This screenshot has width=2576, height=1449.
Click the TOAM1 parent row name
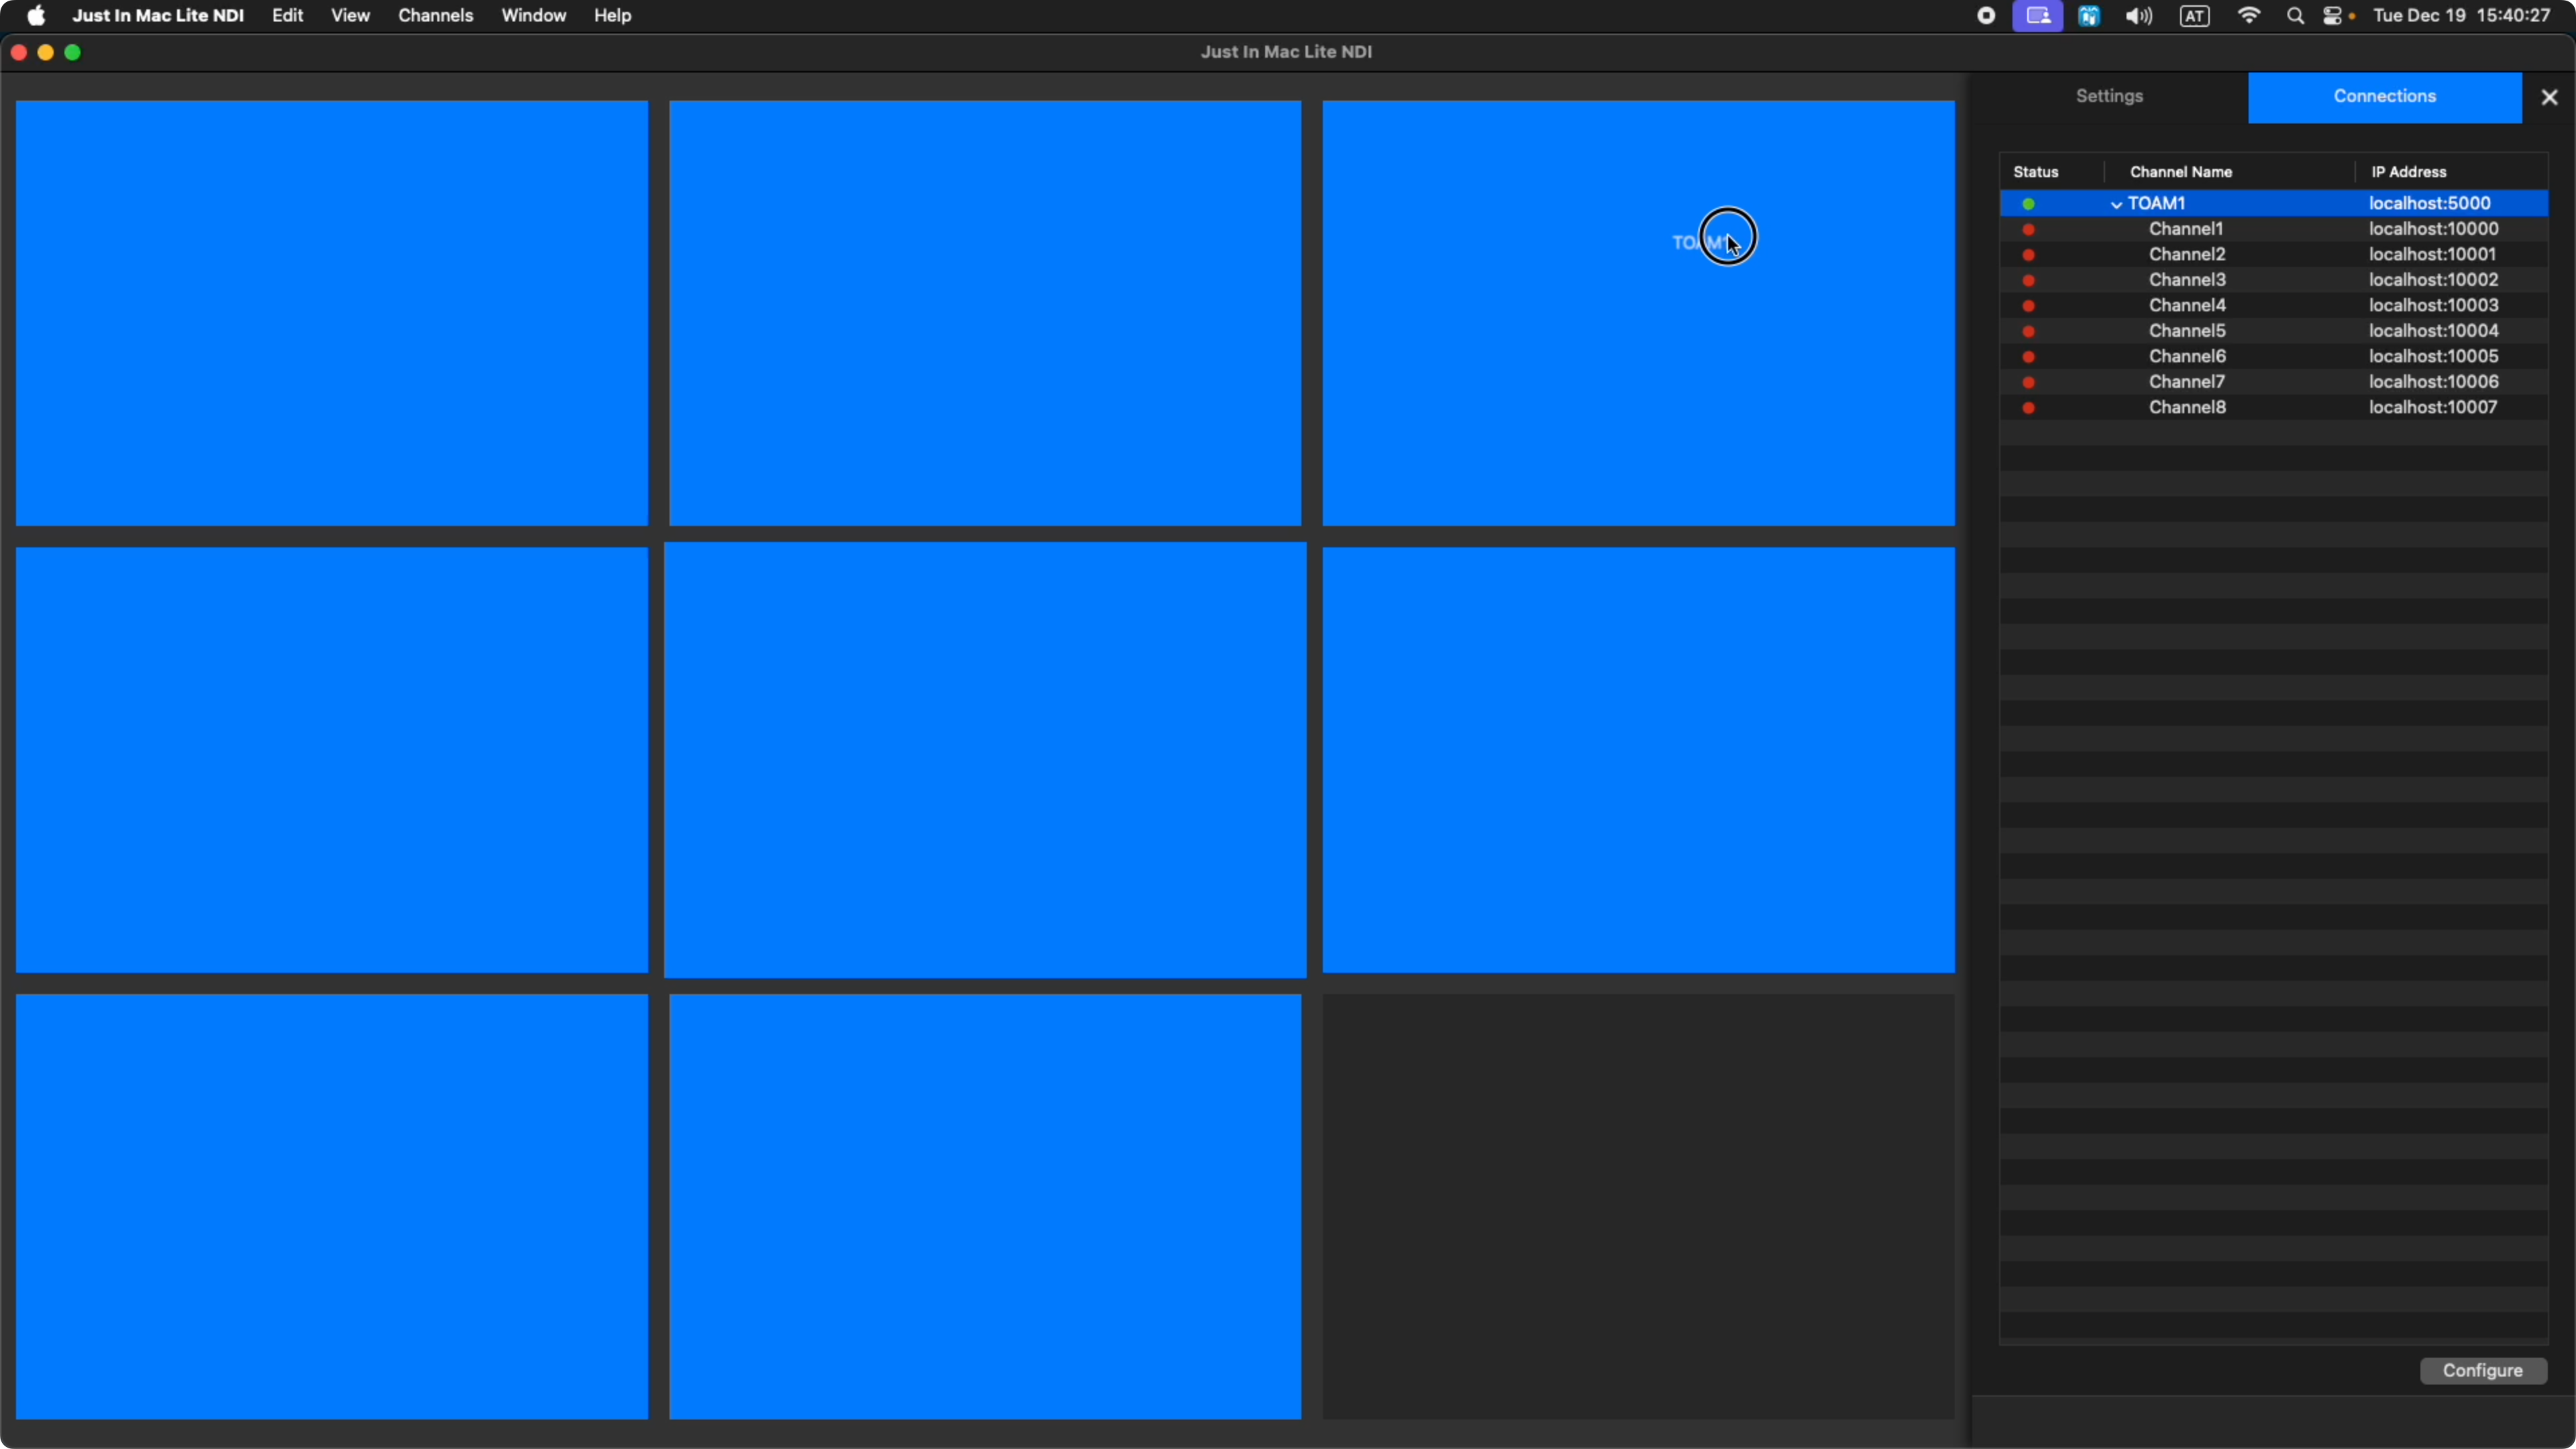(x=2156, y=203)
